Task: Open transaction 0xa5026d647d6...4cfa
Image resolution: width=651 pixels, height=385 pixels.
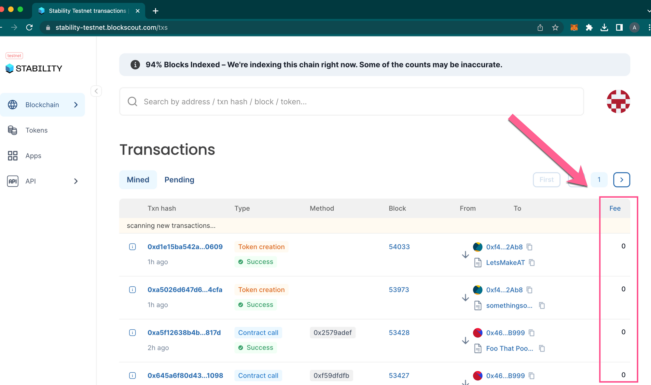Action: [185, 290]
